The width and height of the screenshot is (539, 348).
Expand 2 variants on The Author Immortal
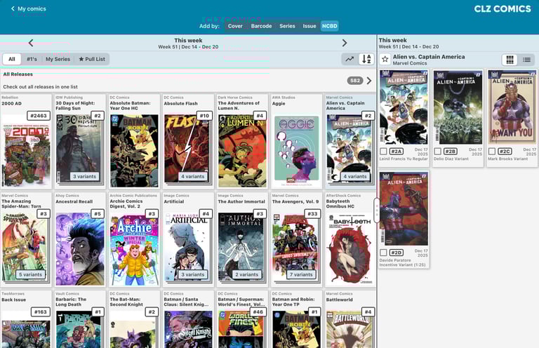click(247, 274)
